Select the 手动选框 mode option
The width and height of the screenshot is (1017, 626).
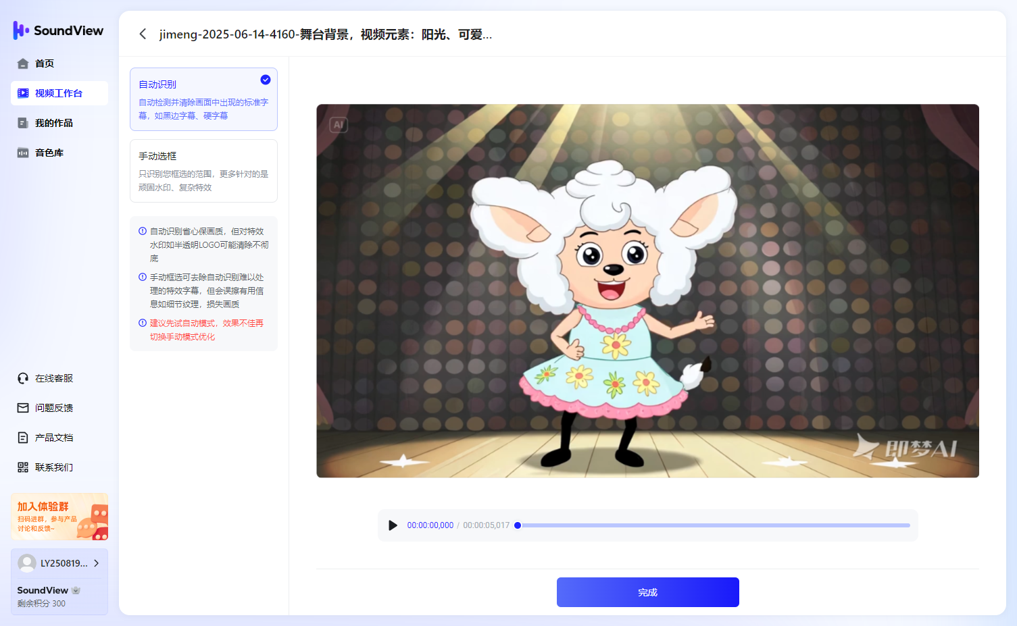(x=203, y=171)
